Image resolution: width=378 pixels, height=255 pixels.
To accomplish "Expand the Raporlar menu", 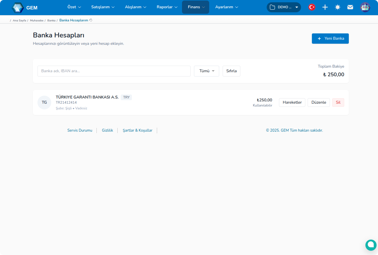I will tap(167, 7).
